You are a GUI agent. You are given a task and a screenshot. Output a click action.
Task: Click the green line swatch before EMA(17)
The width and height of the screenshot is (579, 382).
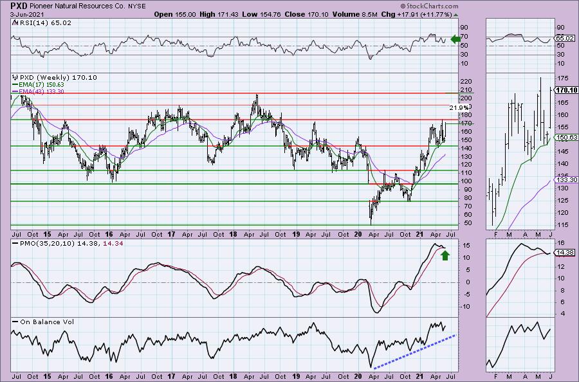15,84
